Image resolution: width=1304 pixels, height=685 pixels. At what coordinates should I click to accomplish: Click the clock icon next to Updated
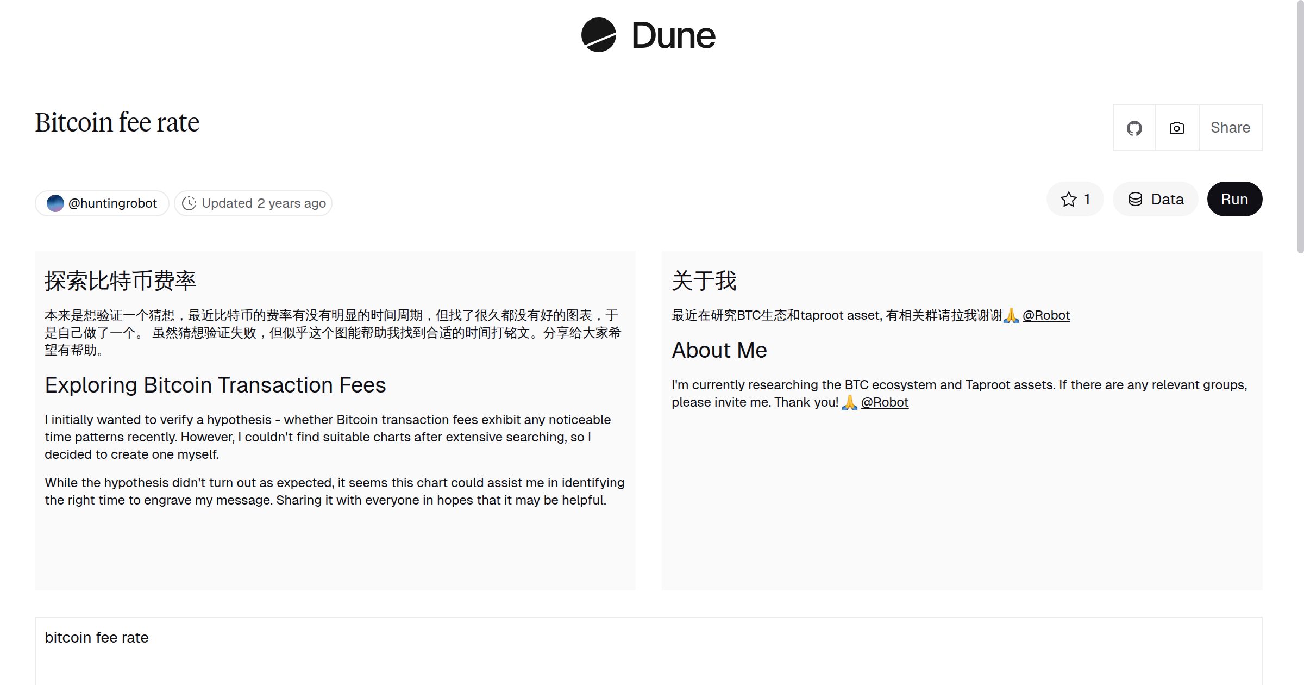[x=189, y=203]
